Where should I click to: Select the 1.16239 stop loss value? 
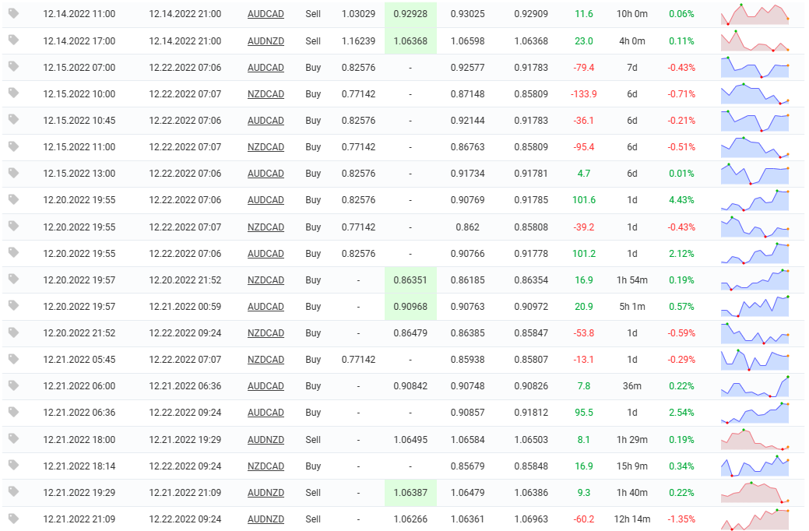pyautogui.click(x=359, y=40)
